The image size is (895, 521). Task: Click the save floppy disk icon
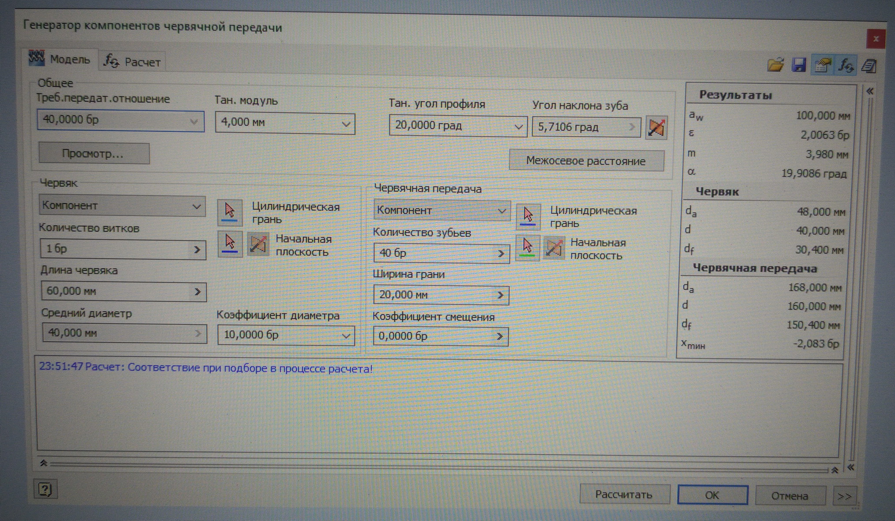pos(799,65)
